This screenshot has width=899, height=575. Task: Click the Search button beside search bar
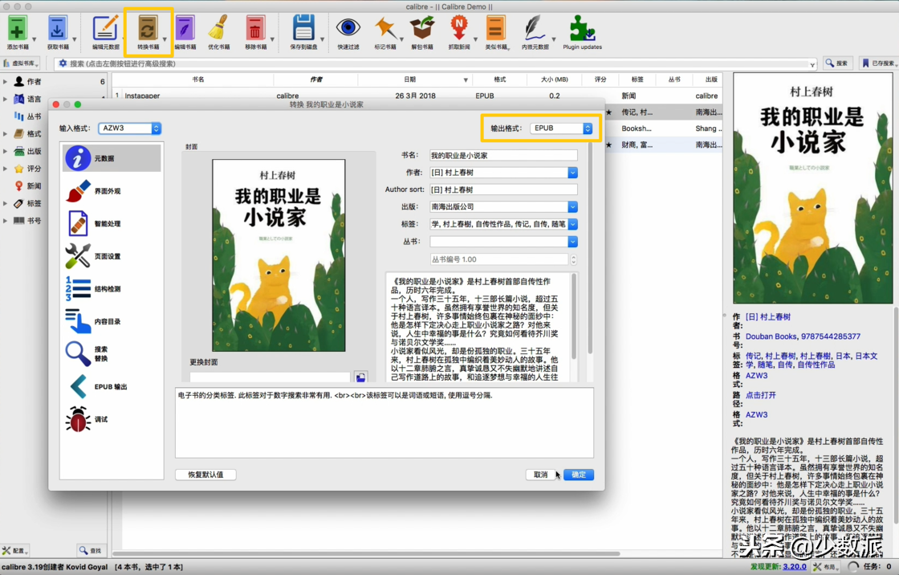pos(837,63)
